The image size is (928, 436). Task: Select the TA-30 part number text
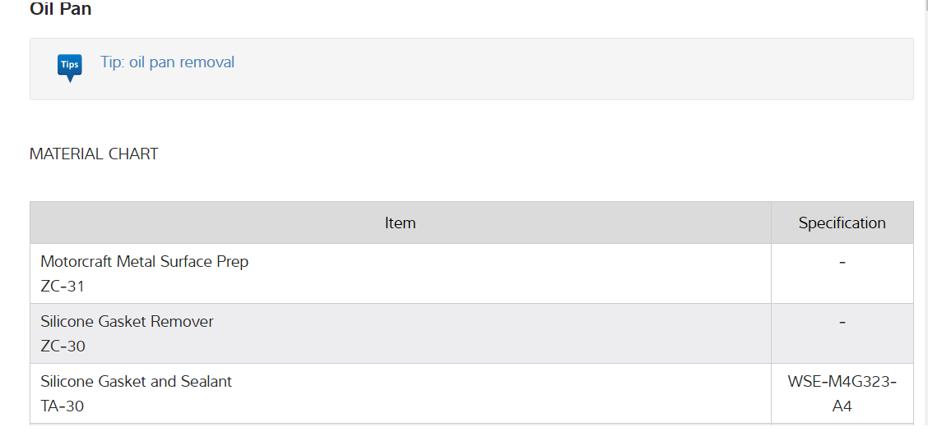pyautogui.click(x=62, y=406)
